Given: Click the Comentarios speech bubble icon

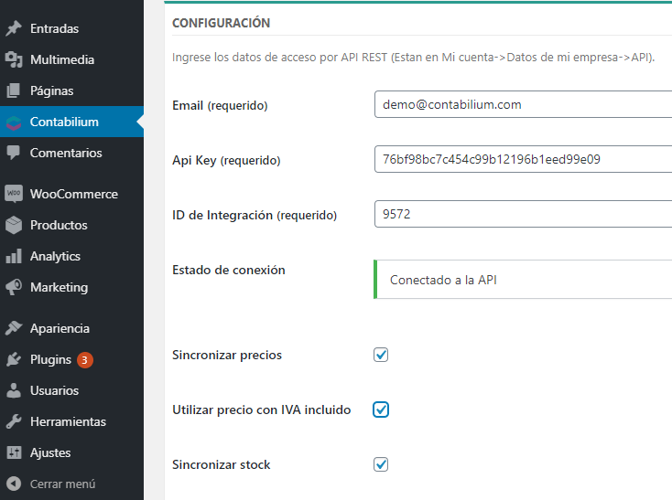Looking at the screenshot, I should point(14,153).
